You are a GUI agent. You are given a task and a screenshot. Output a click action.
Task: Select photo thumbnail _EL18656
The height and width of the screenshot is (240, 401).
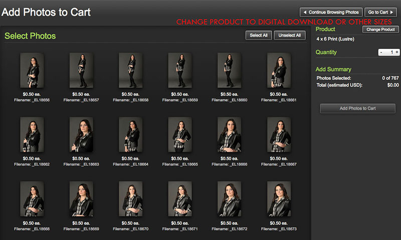32,71
